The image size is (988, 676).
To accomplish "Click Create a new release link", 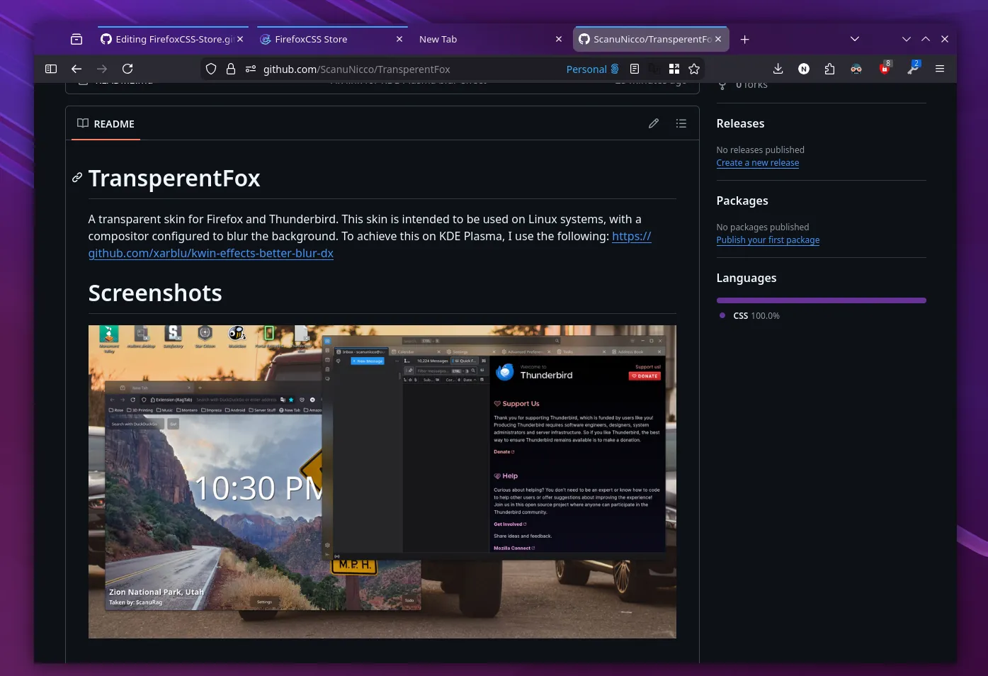I will click(758, 162).
